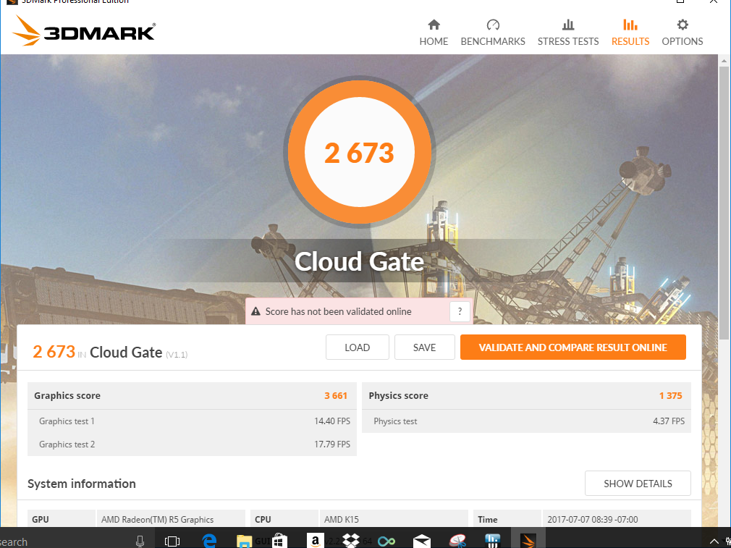Open the Home tab
Image resolution: width=731 pixels, height=548 pixels.
(434, 33)
